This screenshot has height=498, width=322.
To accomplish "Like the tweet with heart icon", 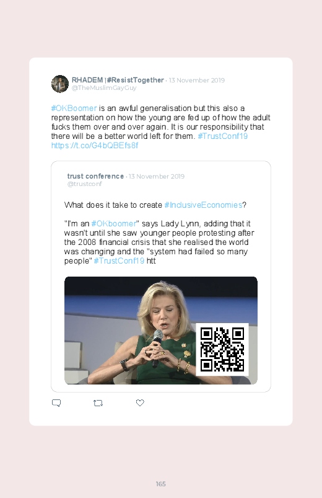I will tap(140, 402).
